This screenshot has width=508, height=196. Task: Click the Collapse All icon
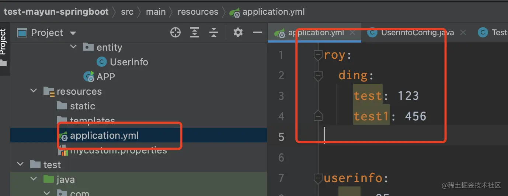point(214,33)
